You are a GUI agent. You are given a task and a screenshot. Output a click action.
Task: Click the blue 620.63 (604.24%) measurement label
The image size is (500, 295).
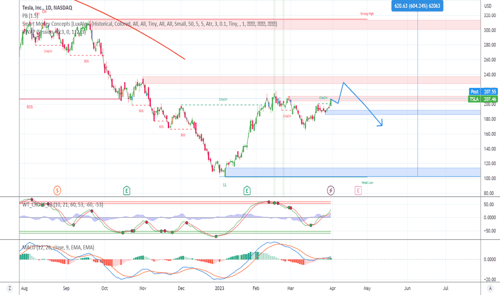417,6
